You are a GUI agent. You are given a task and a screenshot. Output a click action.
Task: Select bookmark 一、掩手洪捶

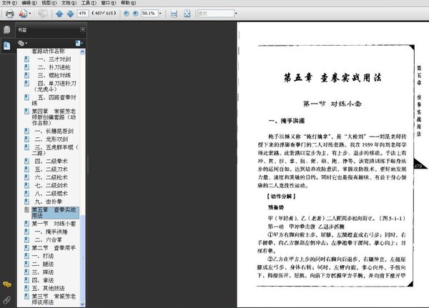point(51,232)
